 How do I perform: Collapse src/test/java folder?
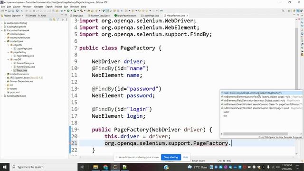coord(5,41)
